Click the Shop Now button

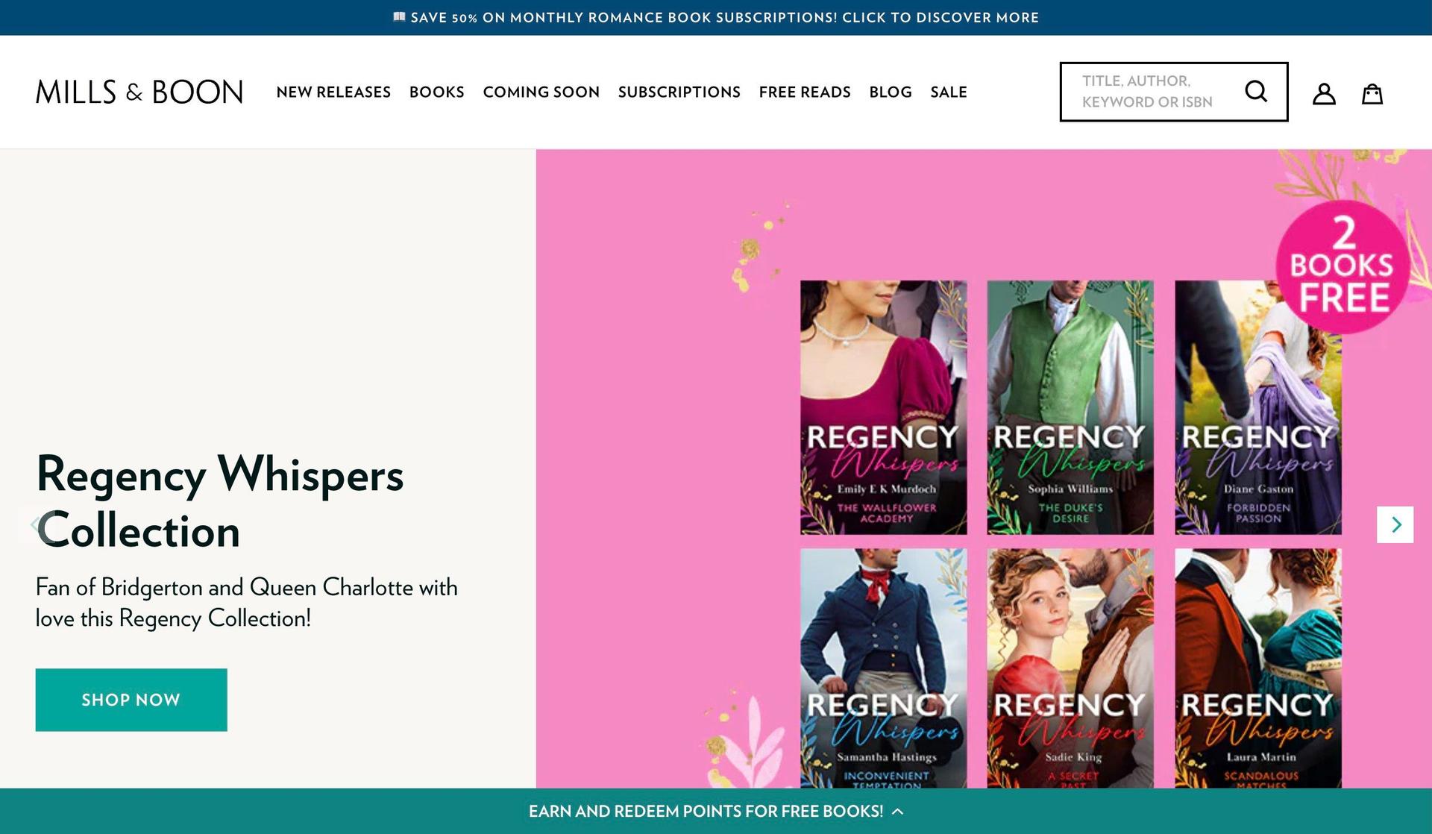click(131, 700)
